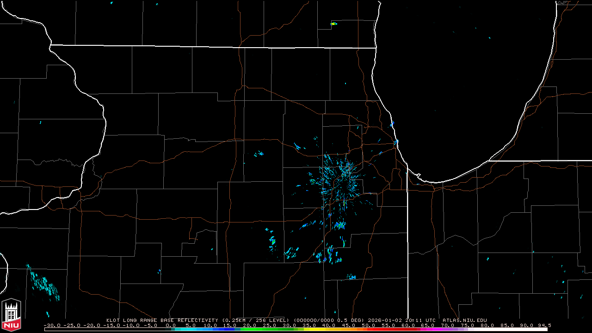
Task: Click the cyan echo streaks beside the NIU logo
Action: point(43,283)
